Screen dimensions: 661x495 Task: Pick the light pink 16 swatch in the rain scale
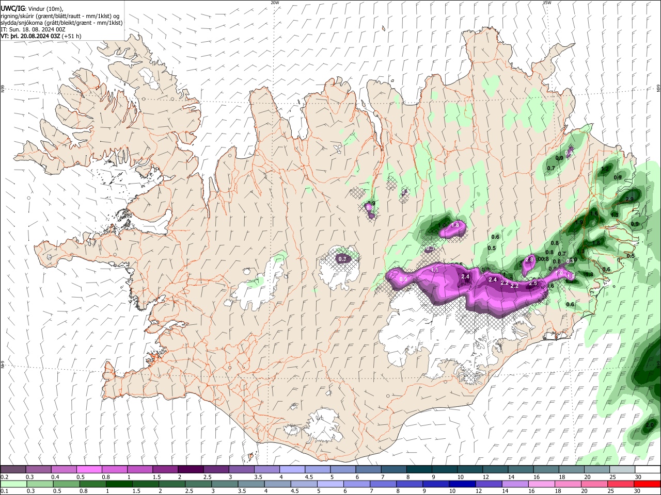click(x=541, y=484)
